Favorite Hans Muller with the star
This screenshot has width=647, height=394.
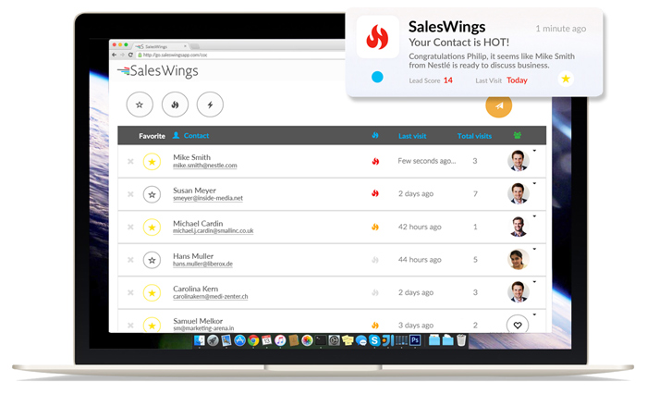click(152, 260)
